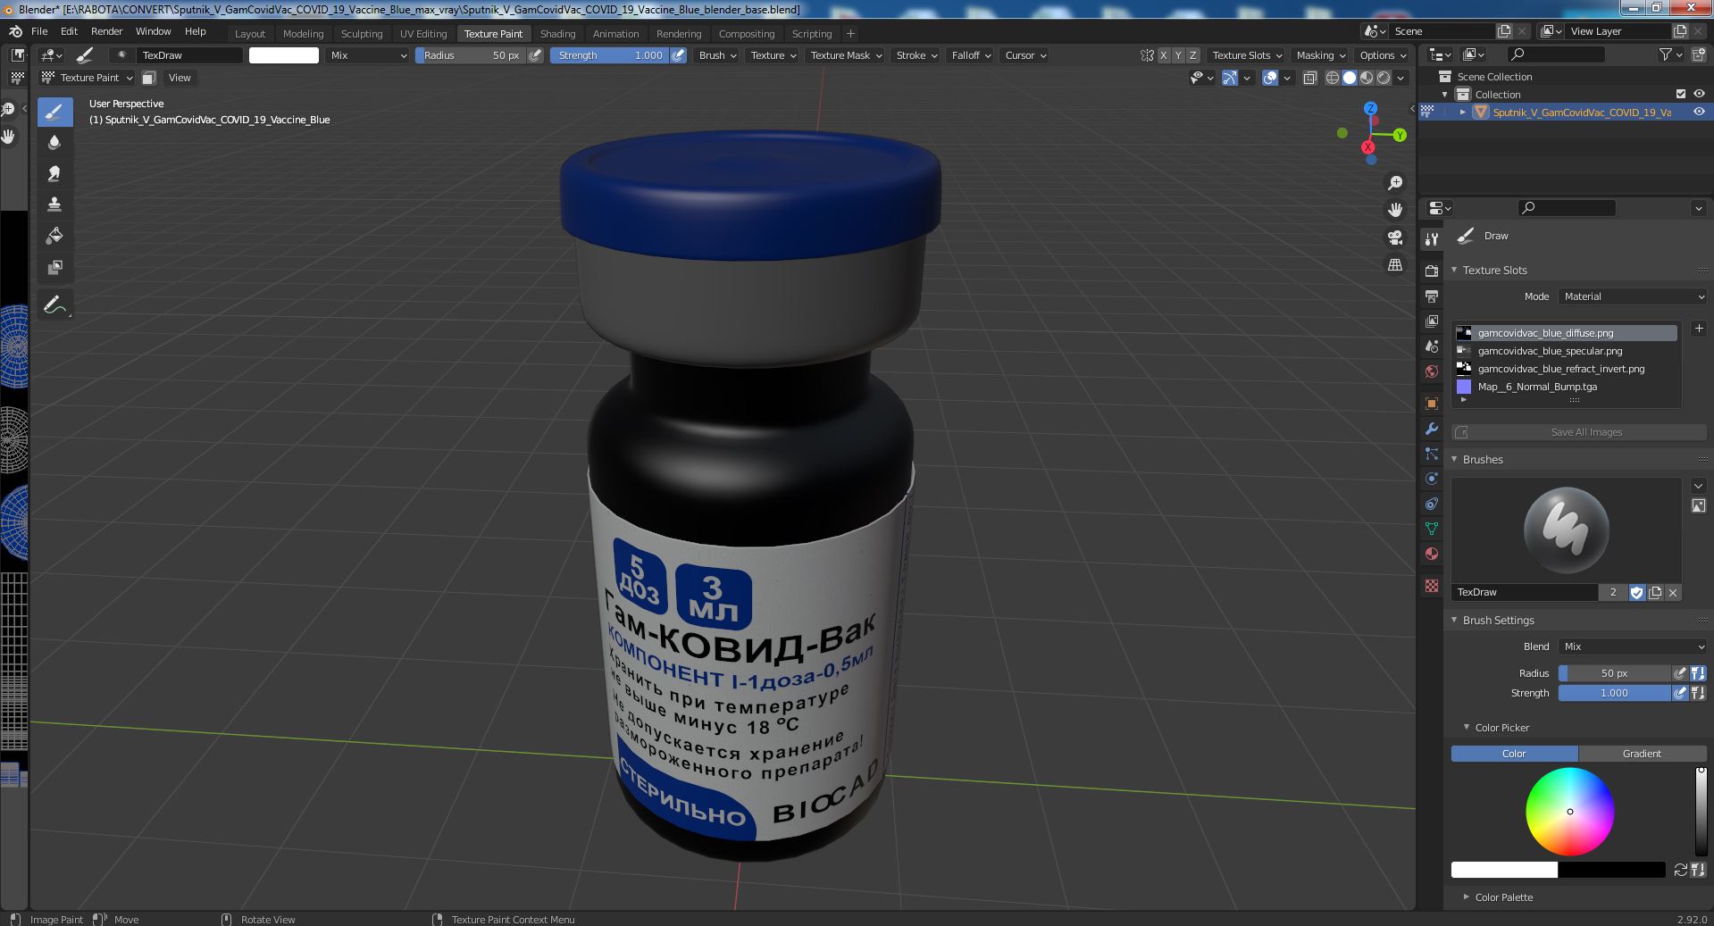This screenshot has height=926, width=1714.
Task: Switch to the Sculpting workspace tab
Action: click(x=362, y=34)
